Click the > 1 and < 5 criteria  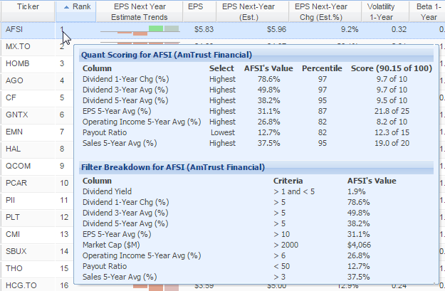tap(294, 191)
